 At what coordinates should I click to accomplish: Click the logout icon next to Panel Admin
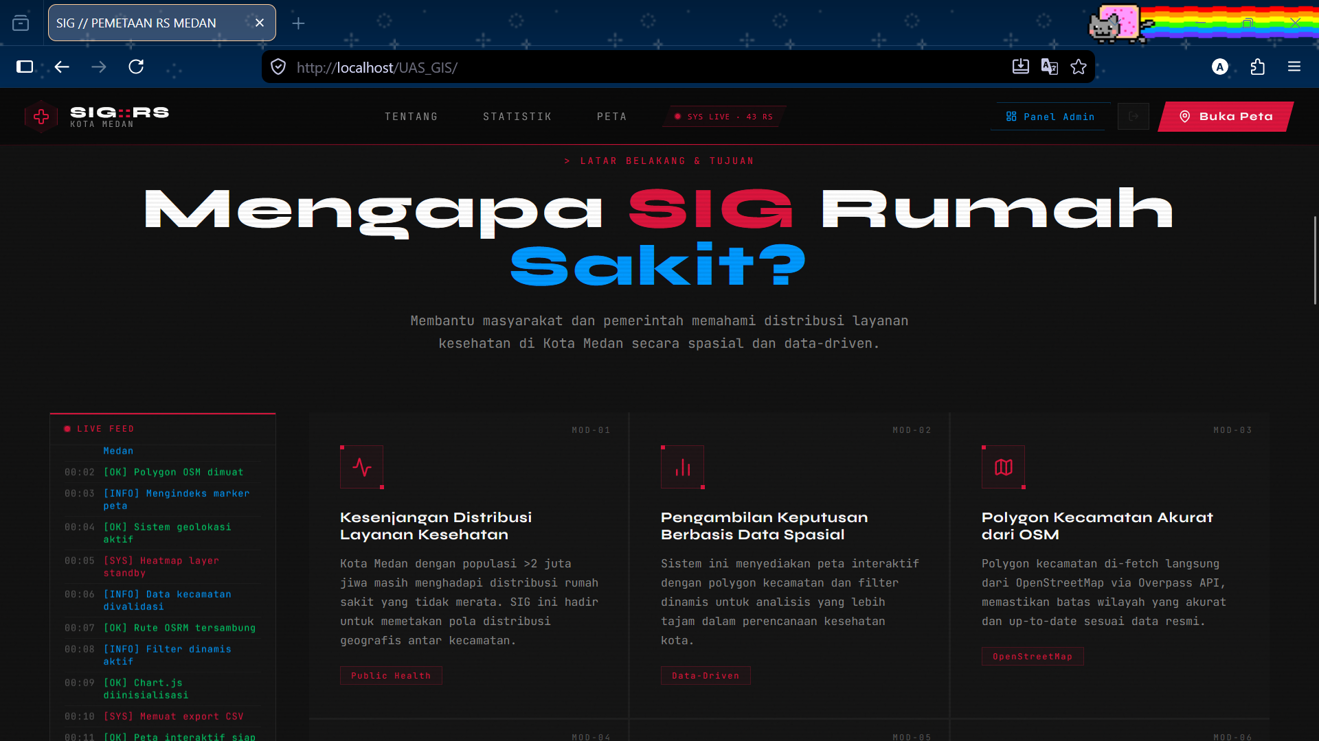pos(1134,117)
